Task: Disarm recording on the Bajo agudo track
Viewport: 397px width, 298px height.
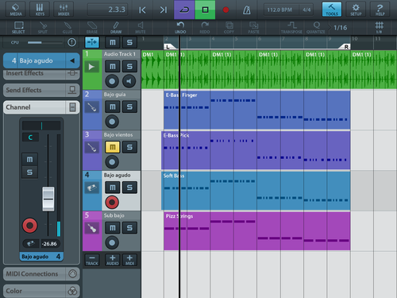Action: tap(112, 202)
